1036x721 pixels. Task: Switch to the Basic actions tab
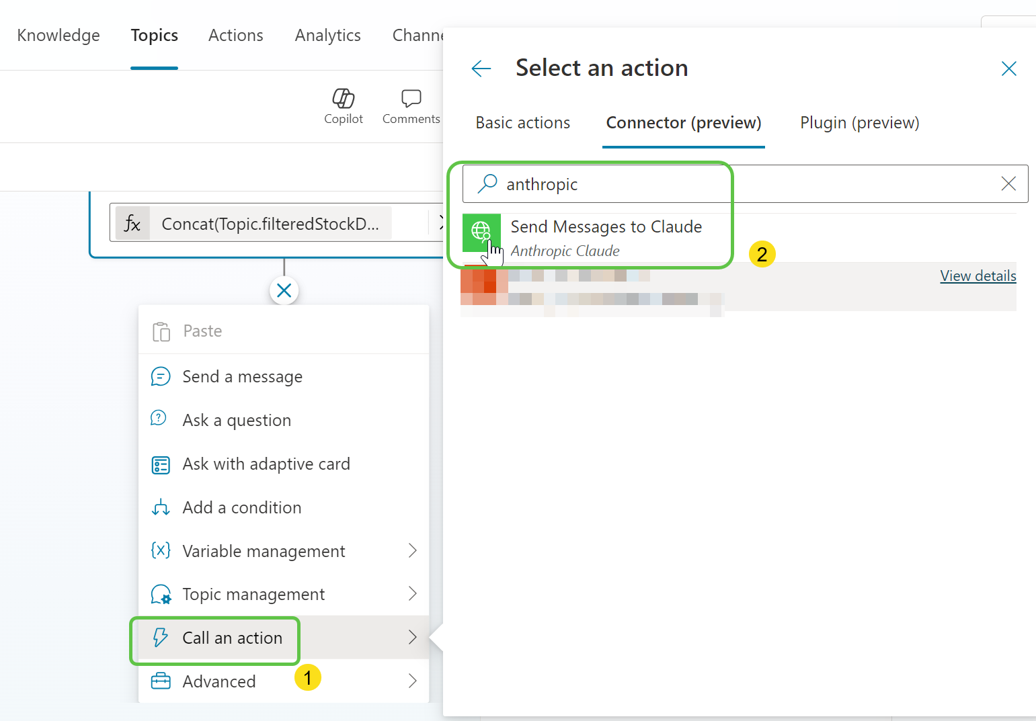click(523, 123)
